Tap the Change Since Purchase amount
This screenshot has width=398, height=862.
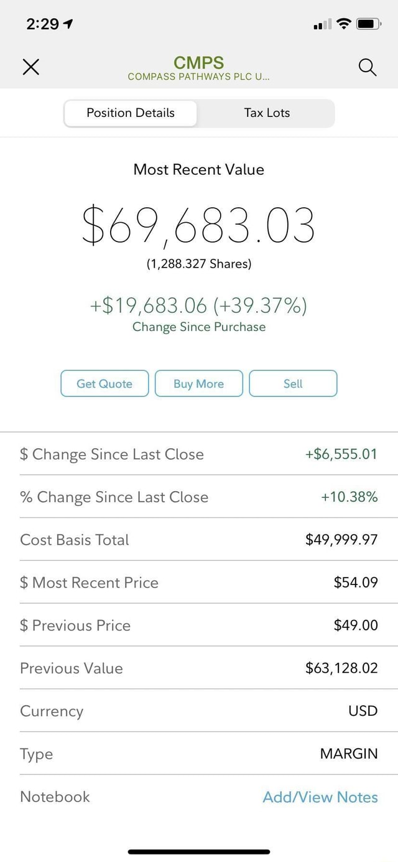coord(198,306)
